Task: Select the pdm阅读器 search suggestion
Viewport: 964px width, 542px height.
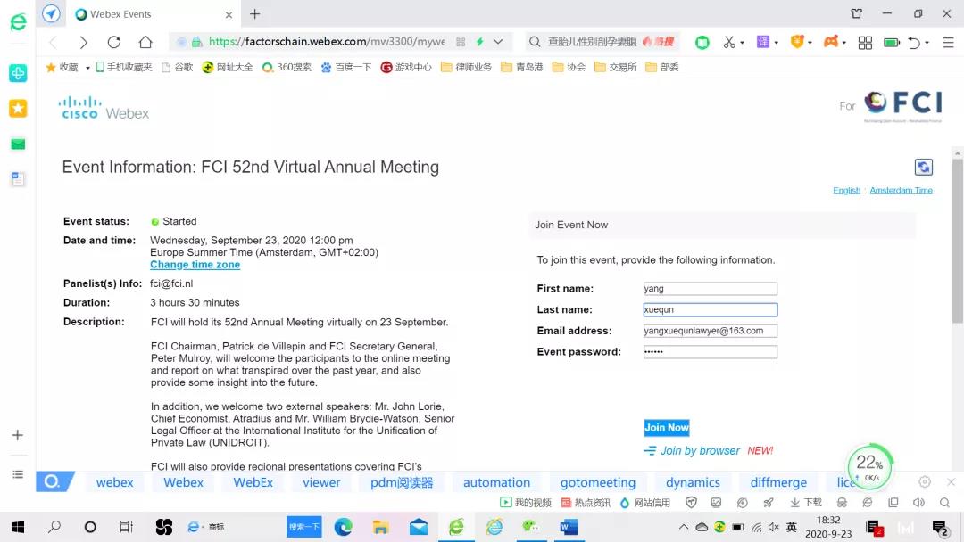Action: (x=402, y=482)
